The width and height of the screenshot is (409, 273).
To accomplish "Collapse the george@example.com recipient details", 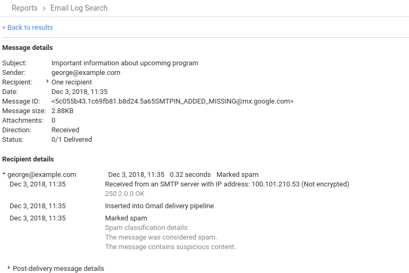I will pyautogui.click(x=4, y=174).
